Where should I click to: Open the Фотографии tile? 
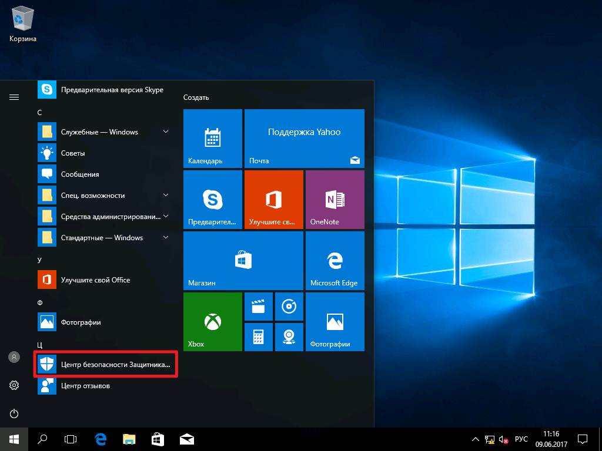(335, 321)
